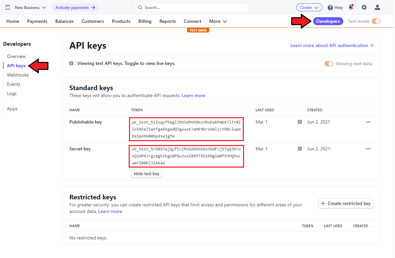Select Apps in Developers sidebar
395x258 pixels.
pyautogui.click(x=12, y=109)
